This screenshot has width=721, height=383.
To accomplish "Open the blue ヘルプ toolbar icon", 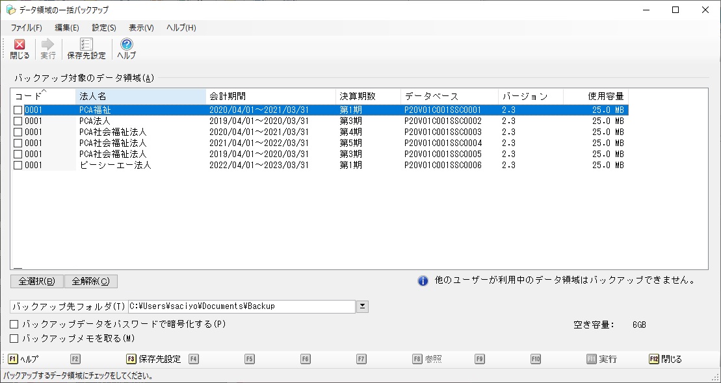I will pyautogui.click(x=127, y=45).
